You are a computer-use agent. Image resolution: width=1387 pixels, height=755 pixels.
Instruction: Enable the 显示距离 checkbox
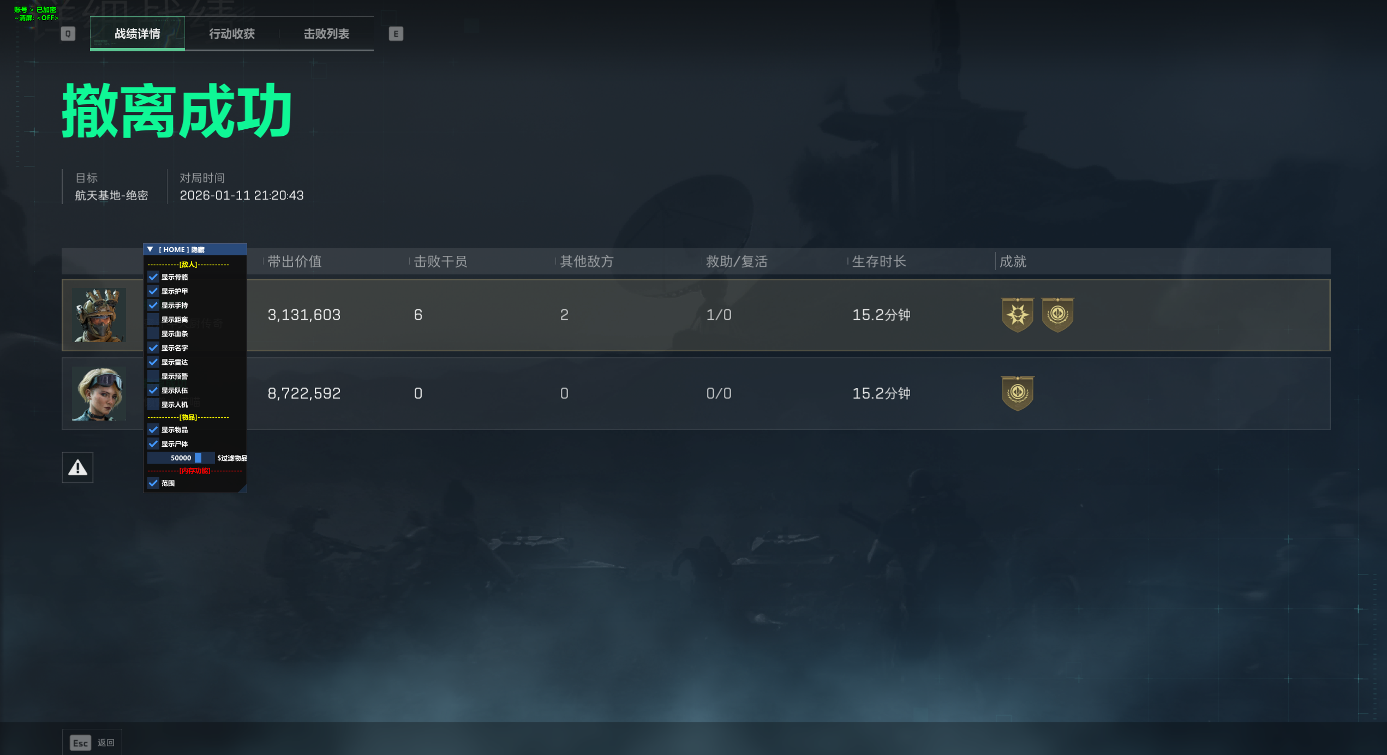coord(153,320)
